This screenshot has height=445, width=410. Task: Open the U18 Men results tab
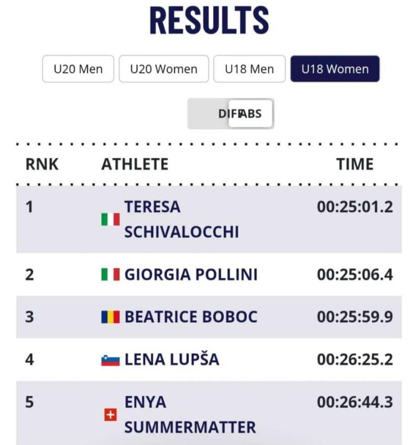tap(249, 69)
